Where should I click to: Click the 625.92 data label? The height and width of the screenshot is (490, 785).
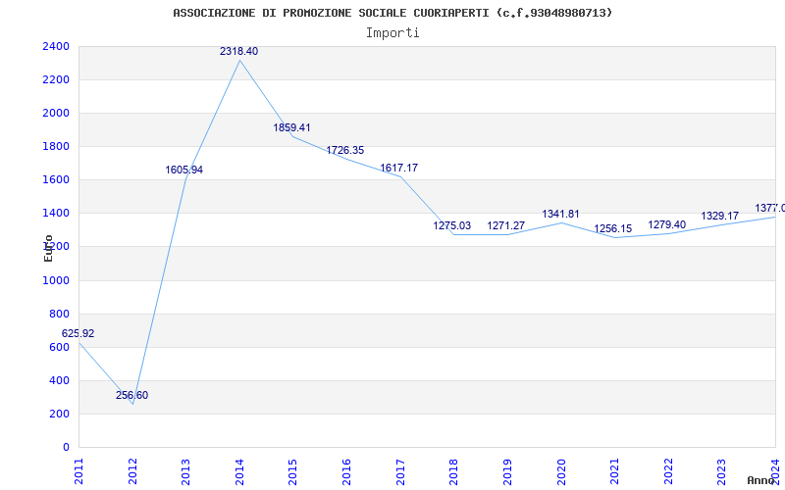click(78, 333)
